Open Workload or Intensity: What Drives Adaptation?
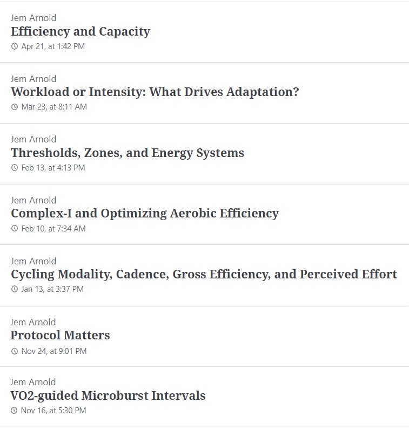The width and height of the screenshot is (409, 430). pyautogui.click(x=155, y=92)
